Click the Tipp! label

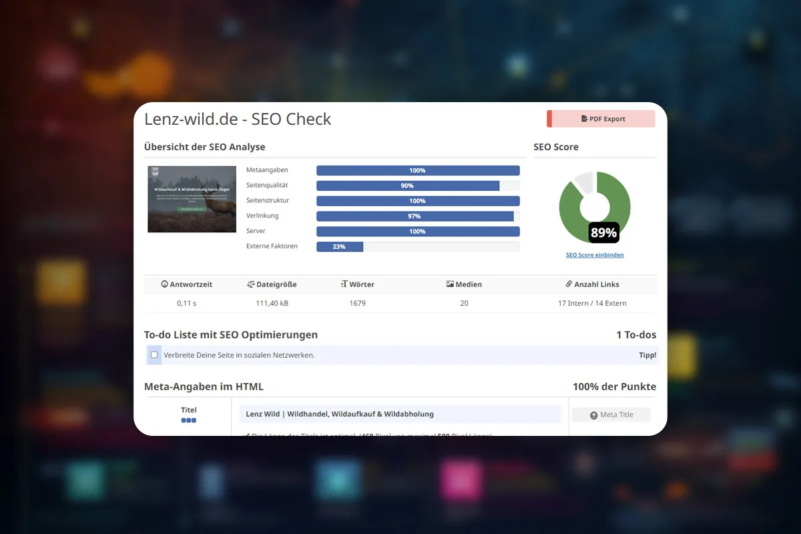coord(647,355)
